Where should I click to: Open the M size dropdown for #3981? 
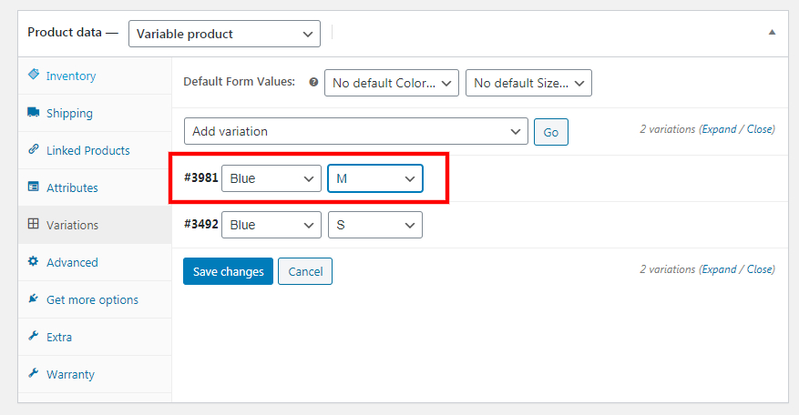pyautogui.click(x=375, y=178)
